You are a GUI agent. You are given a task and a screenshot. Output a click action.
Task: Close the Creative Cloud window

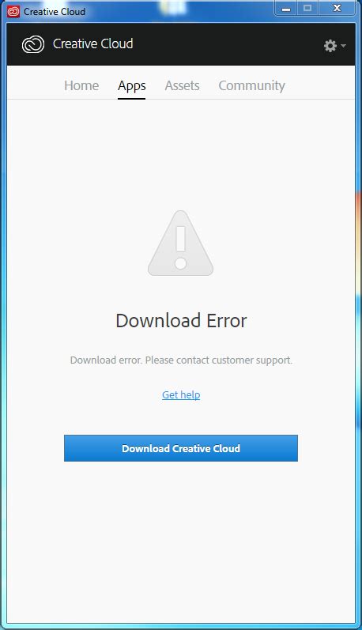pos(337,9)
